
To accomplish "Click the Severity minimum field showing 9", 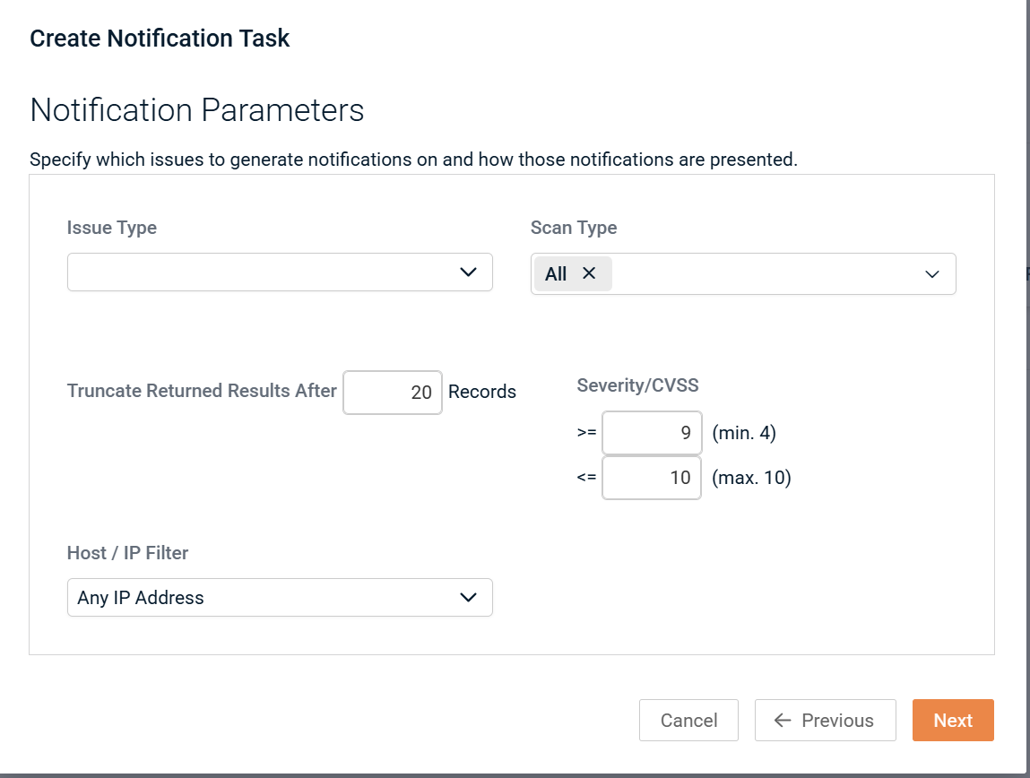I will pyautogui.click(x=652, y=434).
